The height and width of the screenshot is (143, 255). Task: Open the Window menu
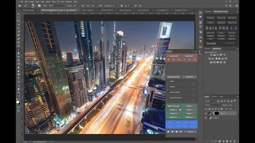69,2
